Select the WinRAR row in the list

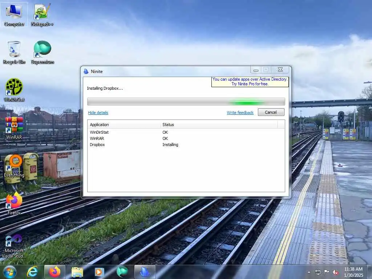[x=186, y=138]
